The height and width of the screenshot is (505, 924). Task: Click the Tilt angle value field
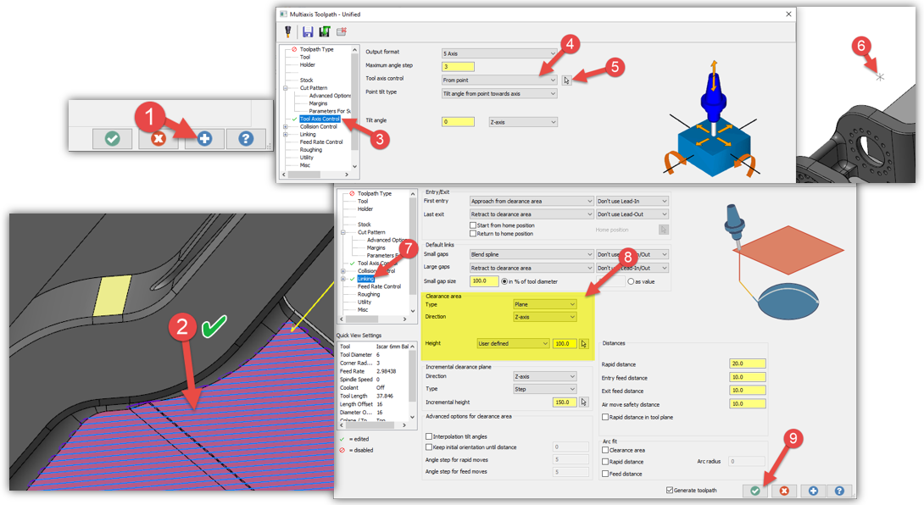click(458, 122)
